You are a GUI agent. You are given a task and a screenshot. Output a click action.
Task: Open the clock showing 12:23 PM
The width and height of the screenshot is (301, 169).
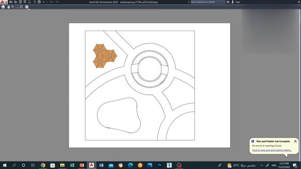pos(284,165)
